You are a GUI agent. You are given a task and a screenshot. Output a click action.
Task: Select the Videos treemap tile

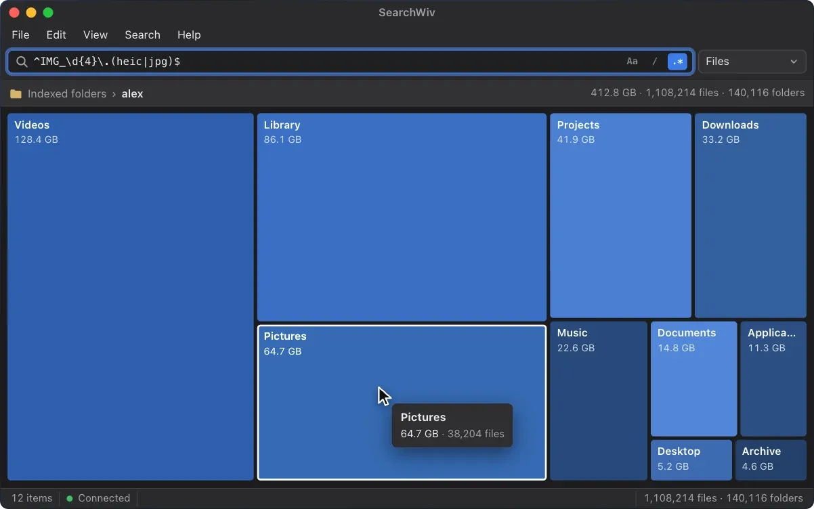click(x=131, y=296)
